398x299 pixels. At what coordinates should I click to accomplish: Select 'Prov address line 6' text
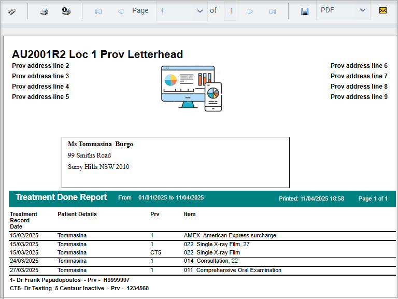[359, 66]
